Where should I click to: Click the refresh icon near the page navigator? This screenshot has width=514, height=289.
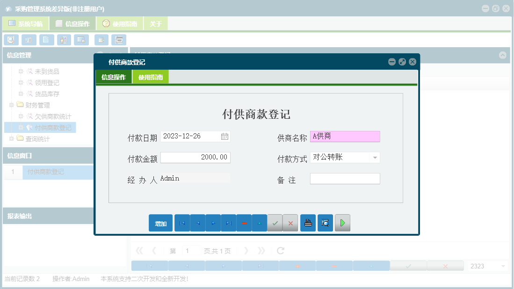point(280,251)
